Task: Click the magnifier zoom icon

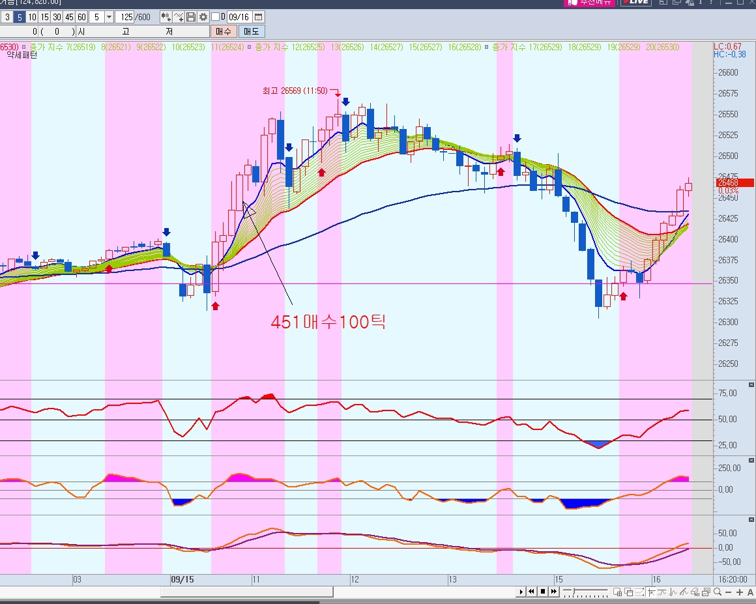Action: pos(718,592)
